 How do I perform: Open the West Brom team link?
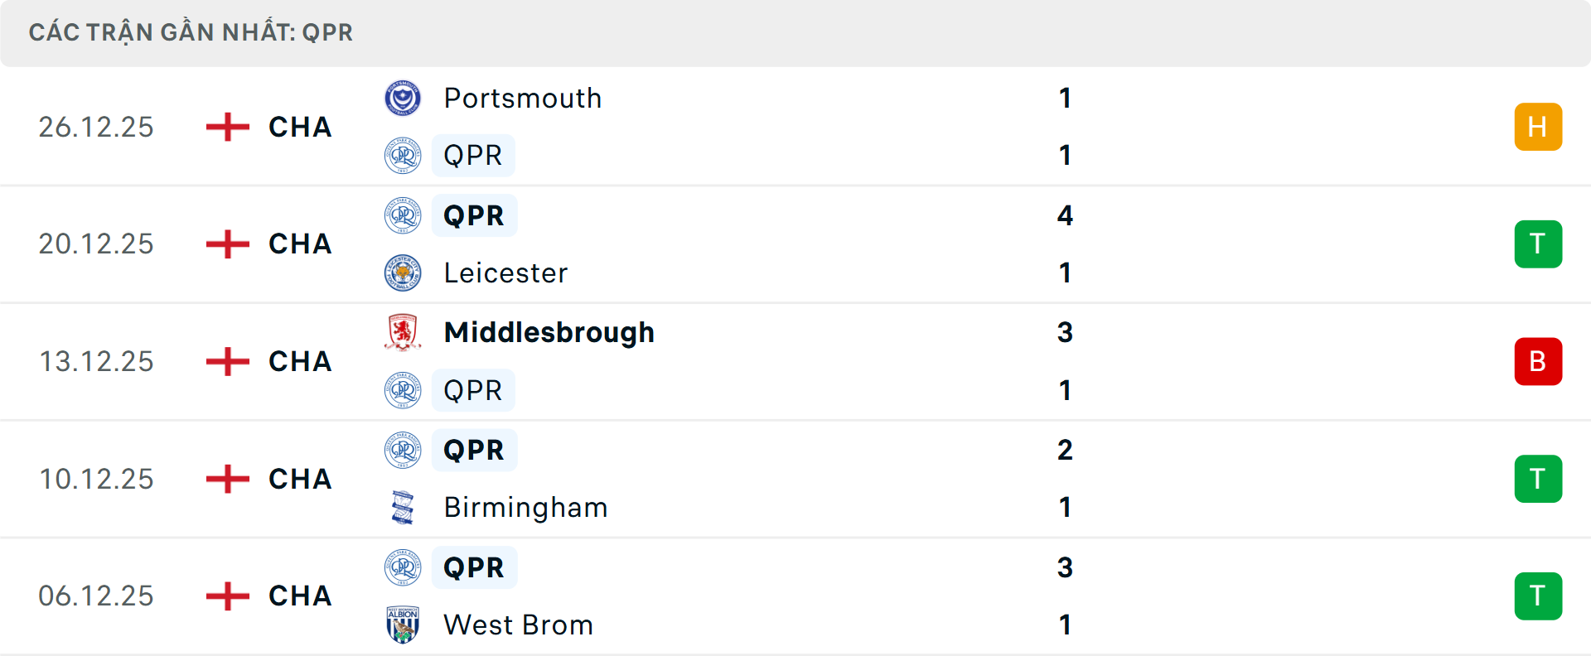point(518,625)
